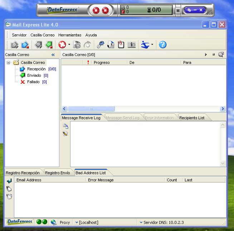Sort by the Para column header
Screen dimensions: 234x231
pos(203,62)
